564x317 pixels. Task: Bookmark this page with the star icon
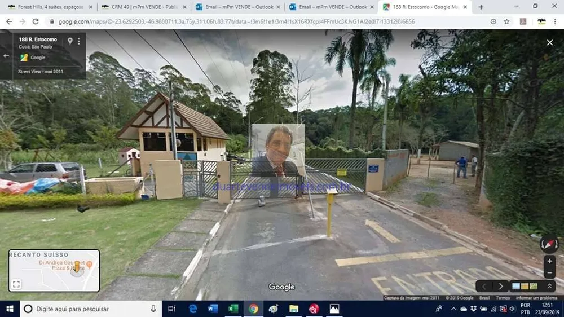[506, 21]
